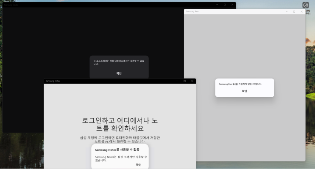Screen dimensions: 315x169
Task: Maximize the Samsung Notes window
Action: [x=184, y=81]
